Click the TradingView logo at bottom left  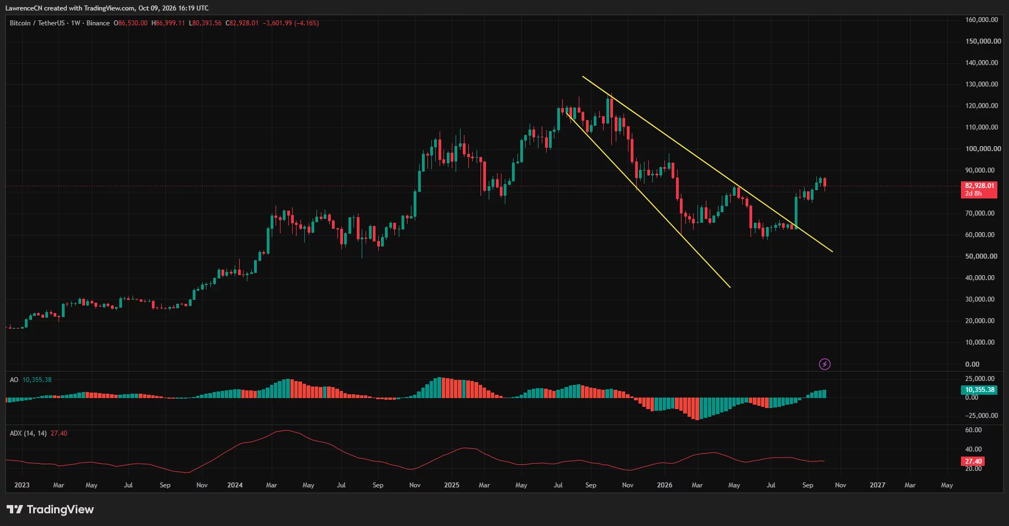50,509
